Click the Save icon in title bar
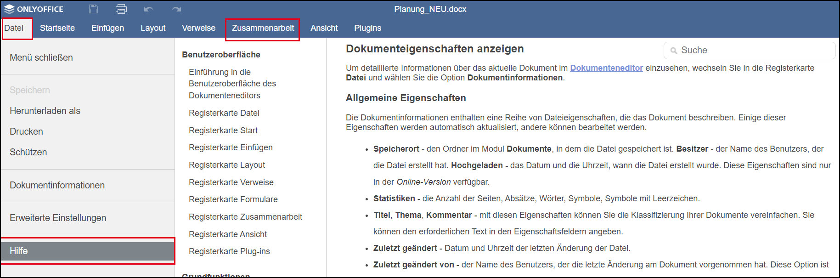 click(93, 9)
